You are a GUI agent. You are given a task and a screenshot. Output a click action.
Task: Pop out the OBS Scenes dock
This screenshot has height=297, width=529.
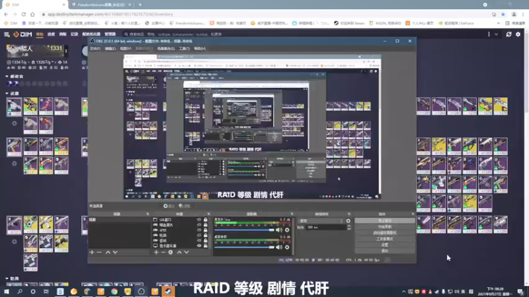point(147,214)
